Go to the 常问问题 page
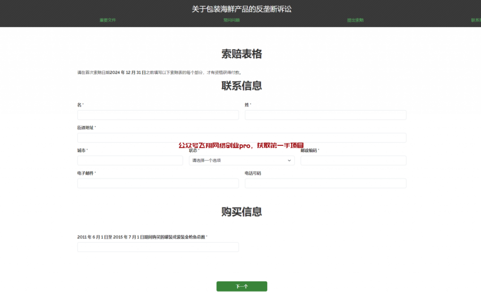This screenshot has height=296, width=481. tap(232, 20)
